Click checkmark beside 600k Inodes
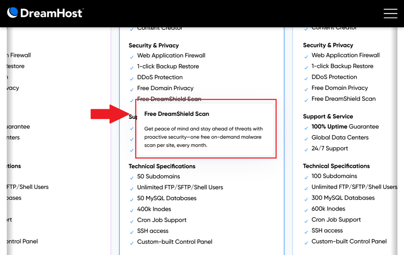Screen dimensions: 404x255 [306, 210]
